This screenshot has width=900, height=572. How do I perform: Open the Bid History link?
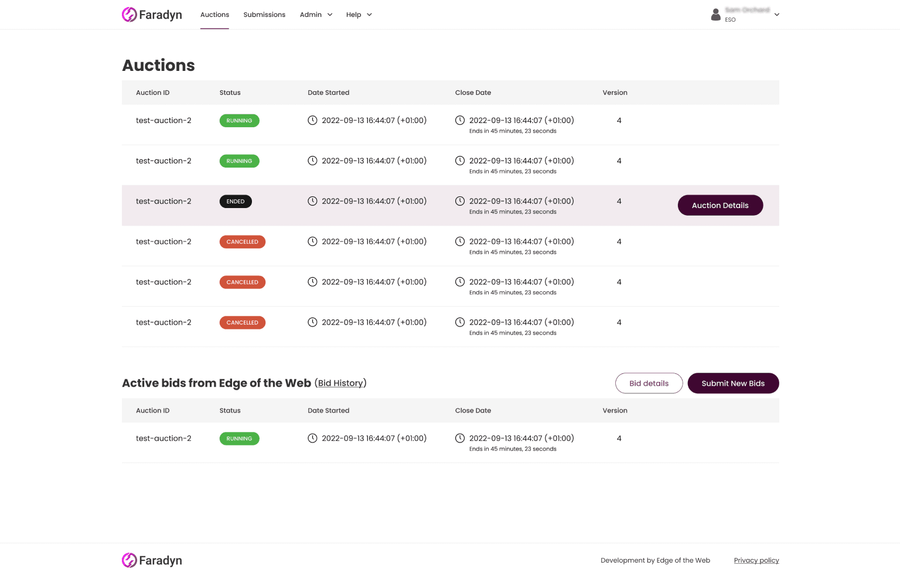(x=340, y=383)
